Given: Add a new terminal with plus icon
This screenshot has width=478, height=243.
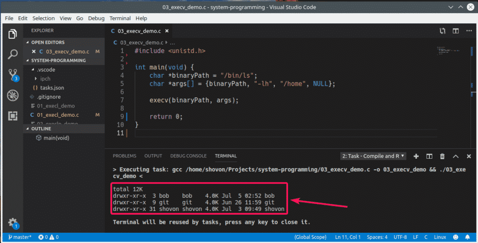Looking at the screenshot, I should (x=416, y=156).
